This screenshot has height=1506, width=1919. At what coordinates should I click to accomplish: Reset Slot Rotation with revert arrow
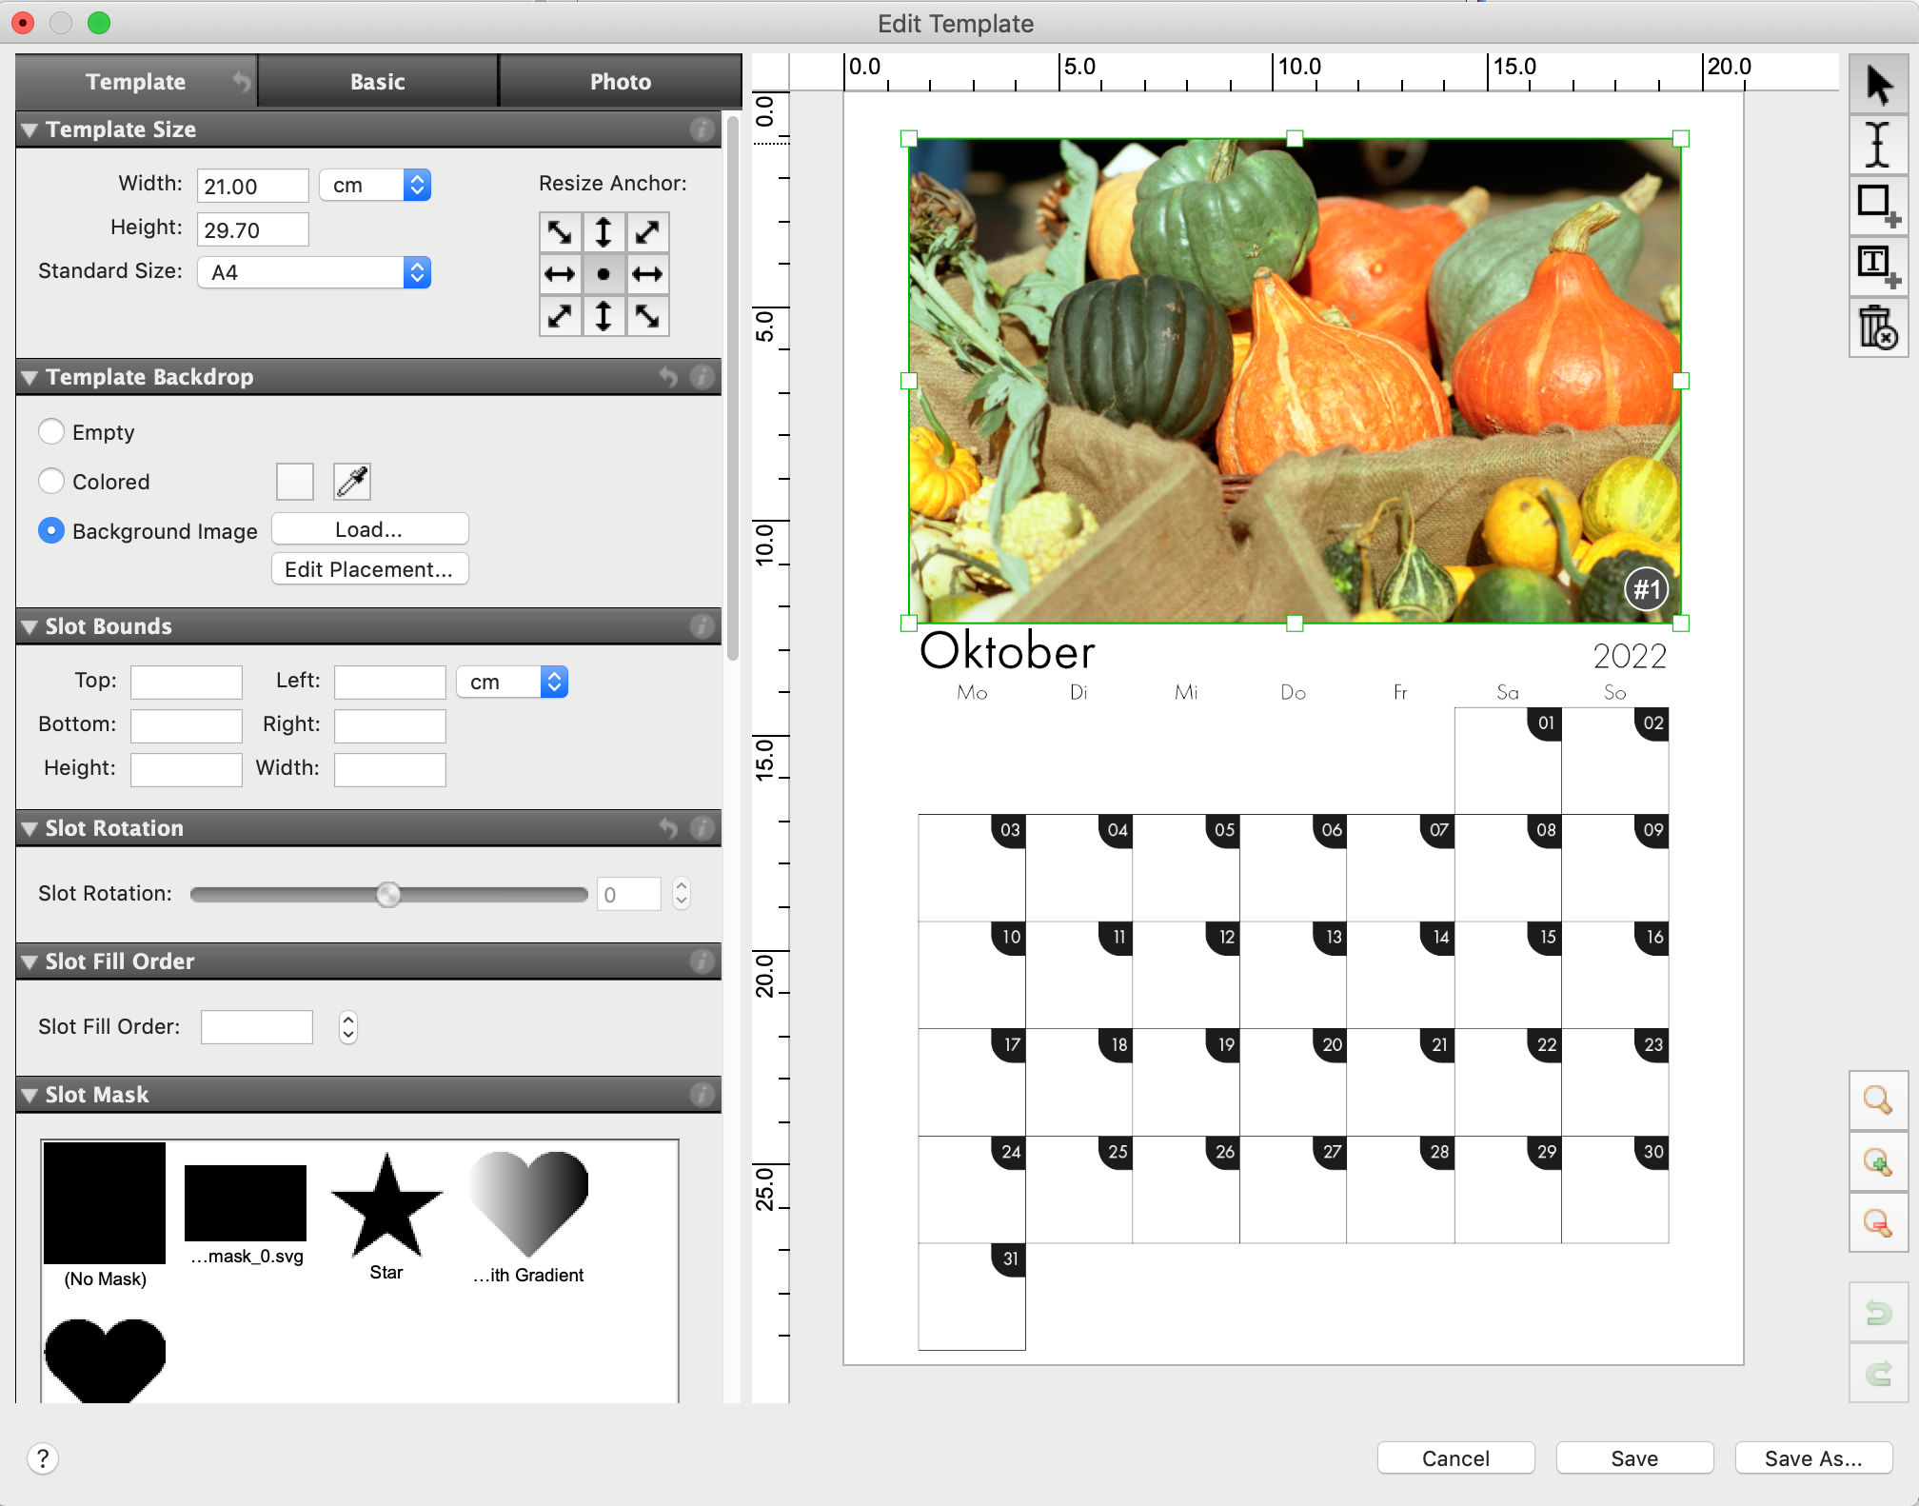pyautogui.click(x=669, y=828)
